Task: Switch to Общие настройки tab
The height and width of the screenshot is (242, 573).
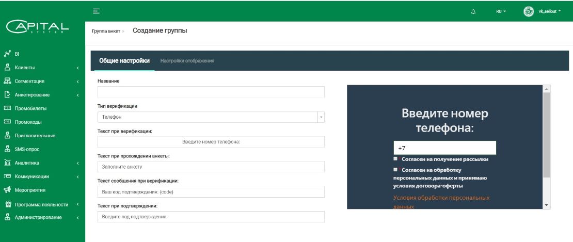Action: click(124, 60)
